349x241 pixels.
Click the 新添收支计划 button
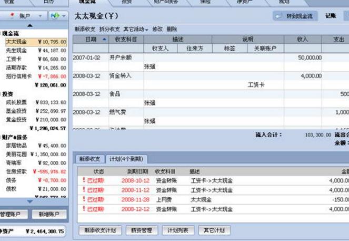(100, 230)
